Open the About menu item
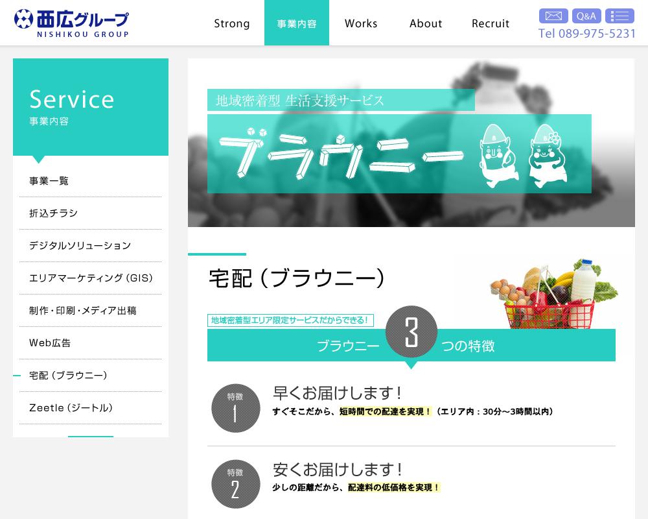 (426, 23)
